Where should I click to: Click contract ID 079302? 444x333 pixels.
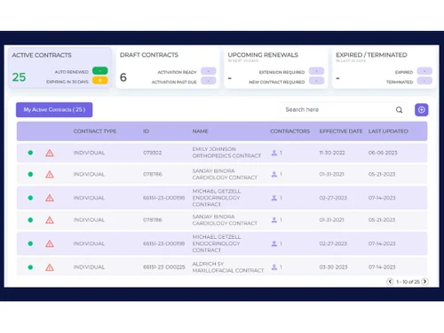(x=153, y=153)
